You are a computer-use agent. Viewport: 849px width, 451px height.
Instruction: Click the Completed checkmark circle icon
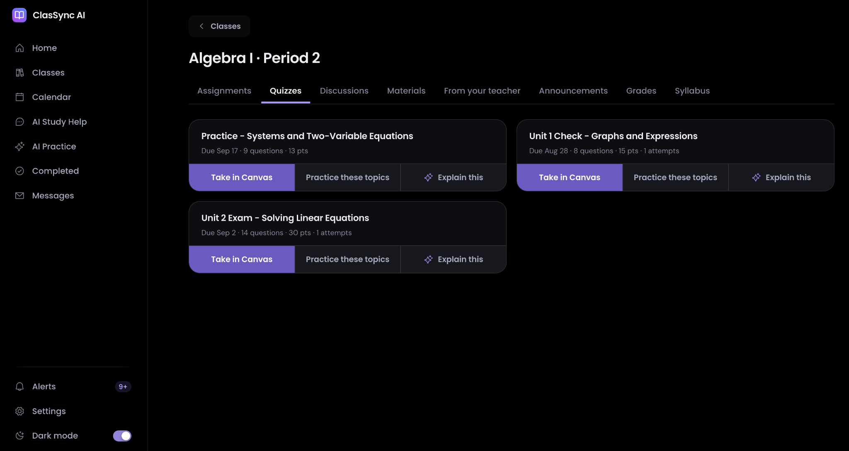tap(19, 171)
